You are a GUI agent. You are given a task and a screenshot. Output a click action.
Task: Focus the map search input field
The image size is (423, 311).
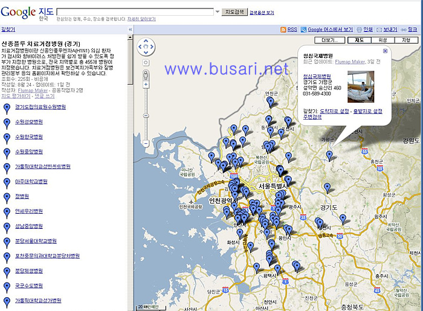click(x=135, y=12)
